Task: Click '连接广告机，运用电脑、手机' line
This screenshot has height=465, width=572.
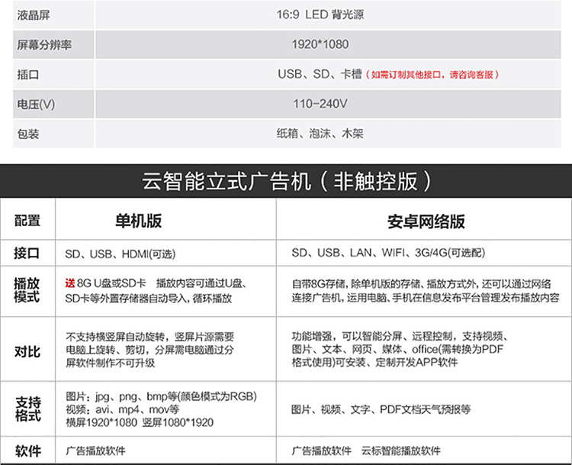Action: pos(426,298)
